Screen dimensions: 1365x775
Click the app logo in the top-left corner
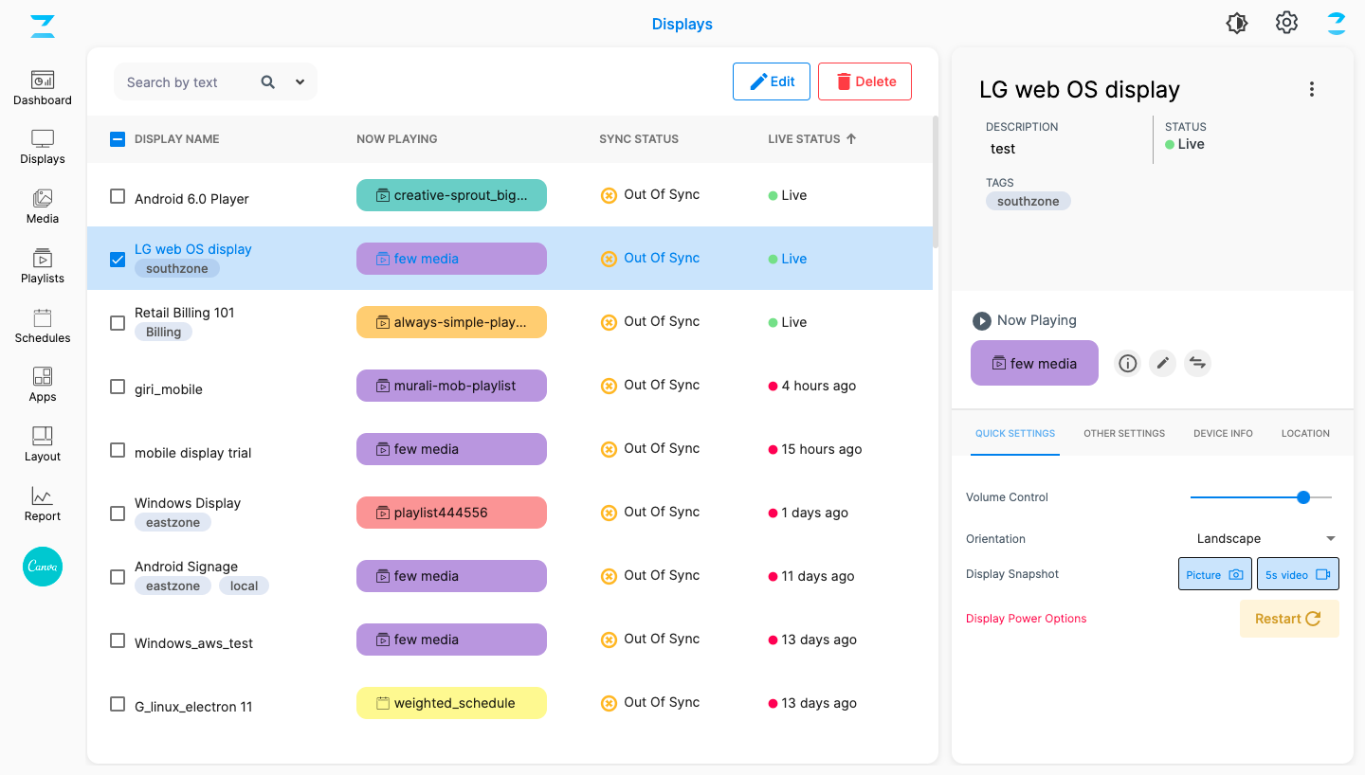click(43, 26)
